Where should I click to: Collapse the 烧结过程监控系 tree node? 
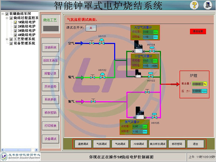pos(7,18)
